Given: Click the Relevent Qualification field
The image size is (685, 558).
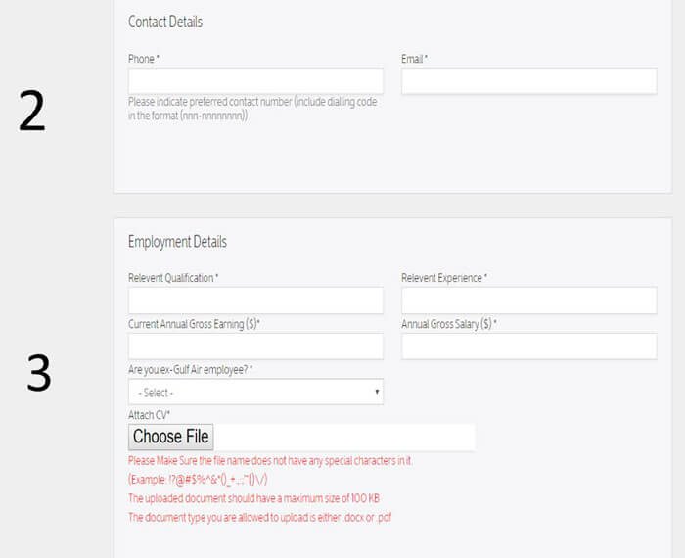Looking at the screenshot, I should pyautogui.click(x=255, y=301).
